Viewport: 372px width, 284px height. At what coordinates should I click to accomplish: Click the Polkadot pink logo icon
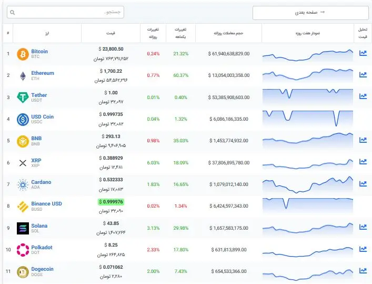point(23,250)
